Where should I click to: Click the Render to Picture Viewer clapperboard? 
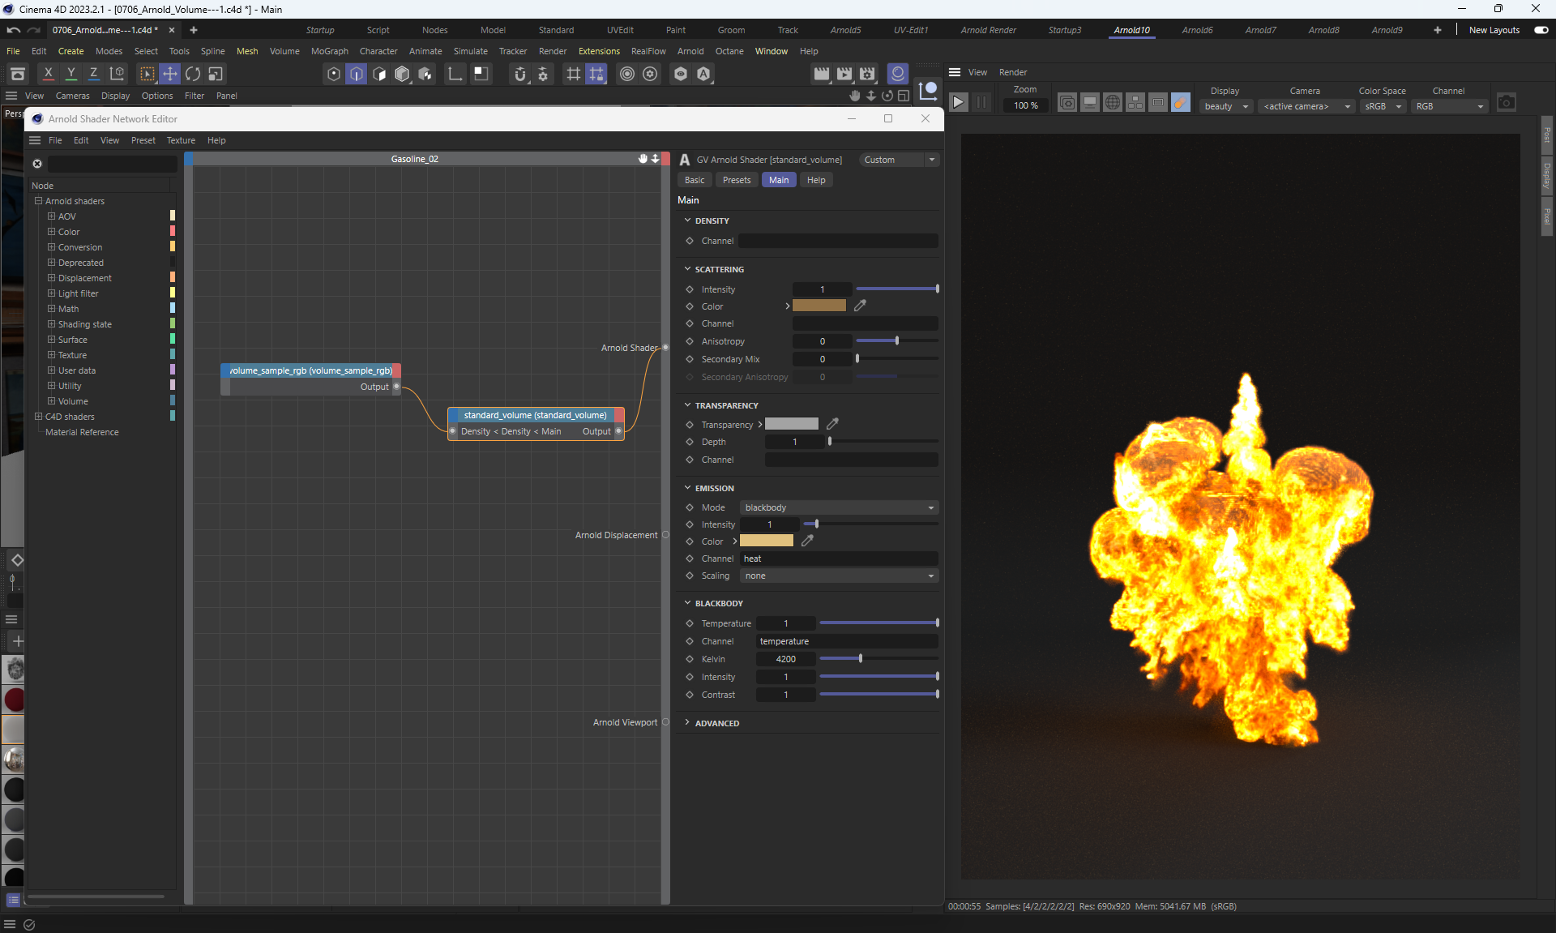[844, 74]
